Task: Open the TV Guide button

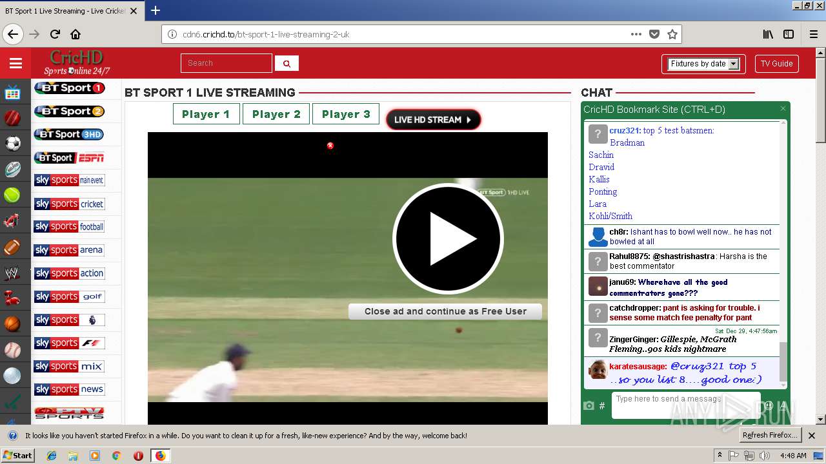Action: point(776,64)
